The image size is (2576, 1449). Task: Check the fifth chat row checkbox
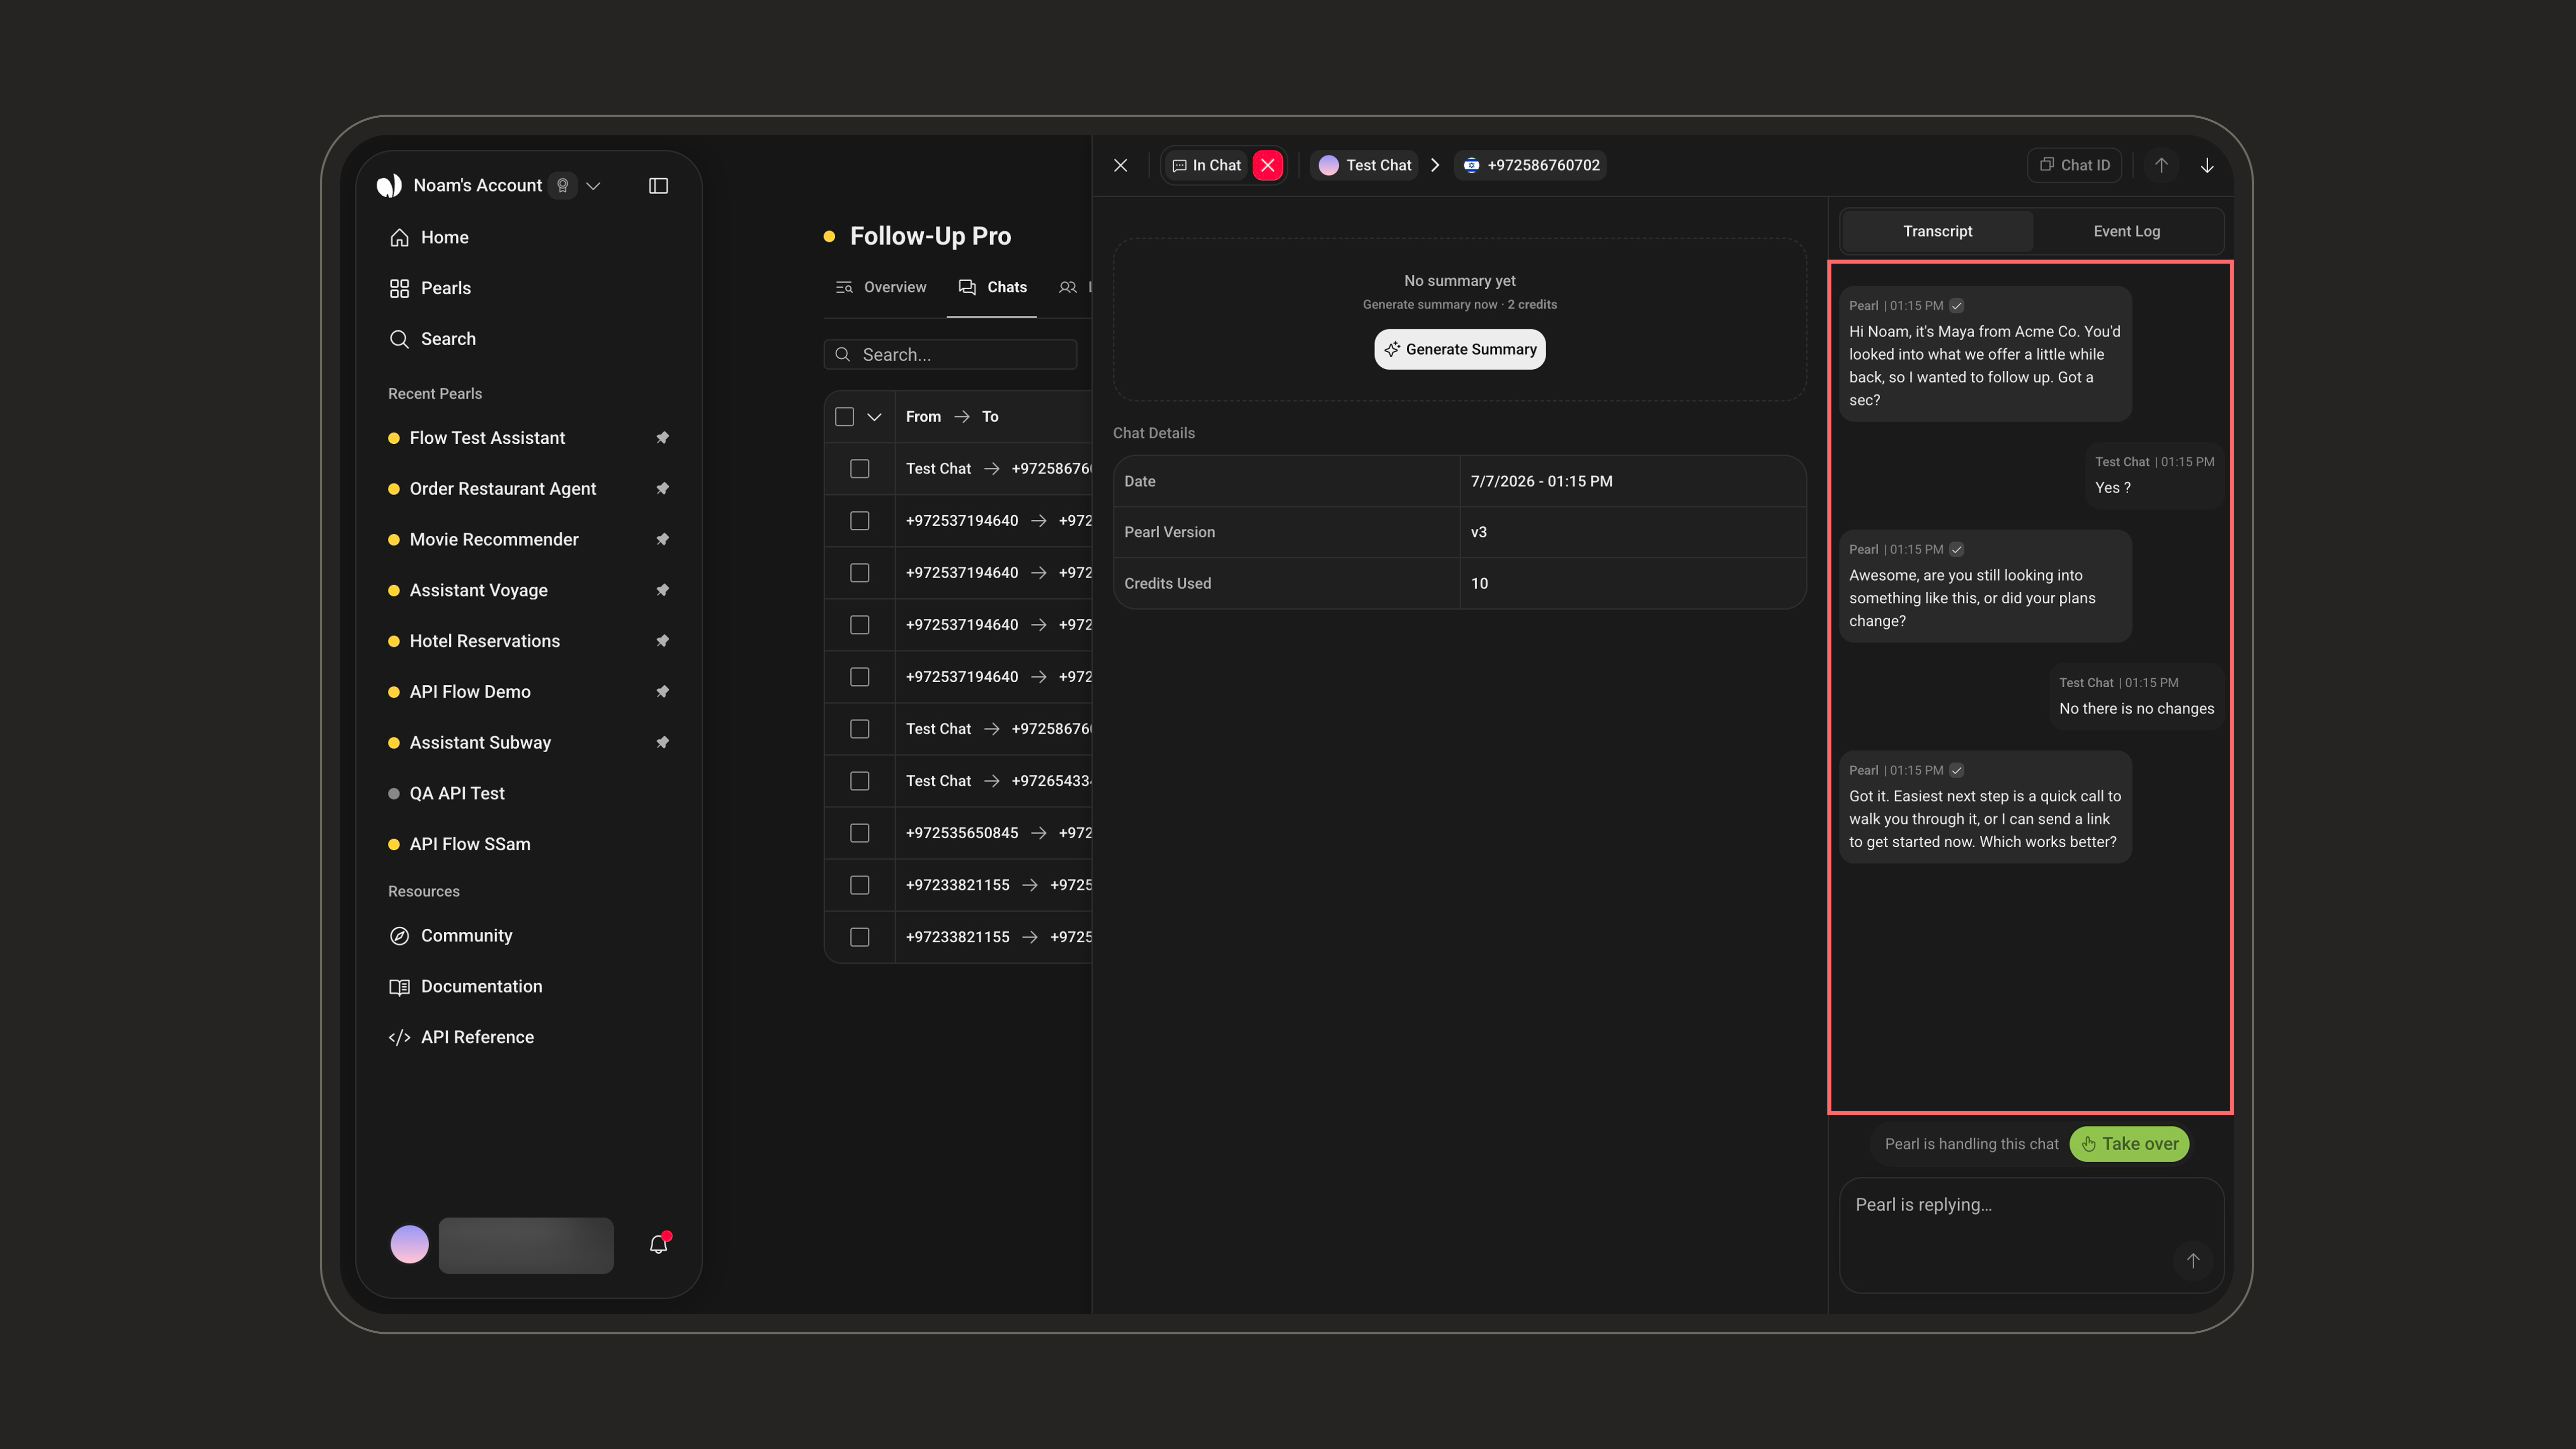tap(860, 677)
